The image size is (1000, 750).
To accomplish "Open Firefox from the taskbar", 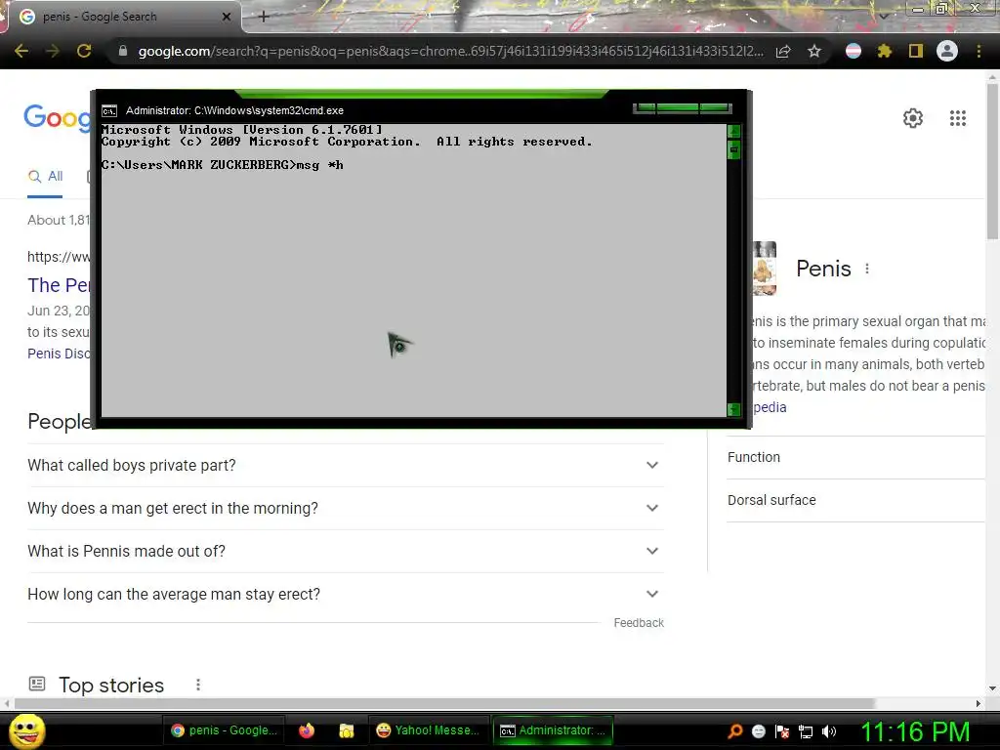I will [x=307, y=730].
